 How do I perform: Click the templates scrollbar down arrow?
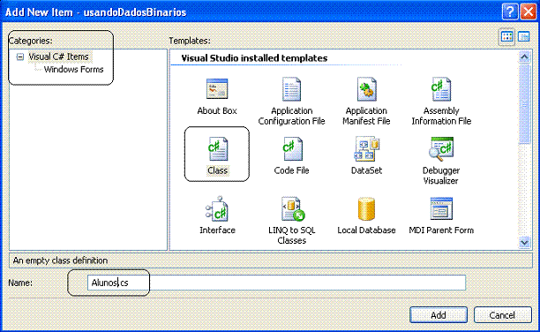(524, 242)
